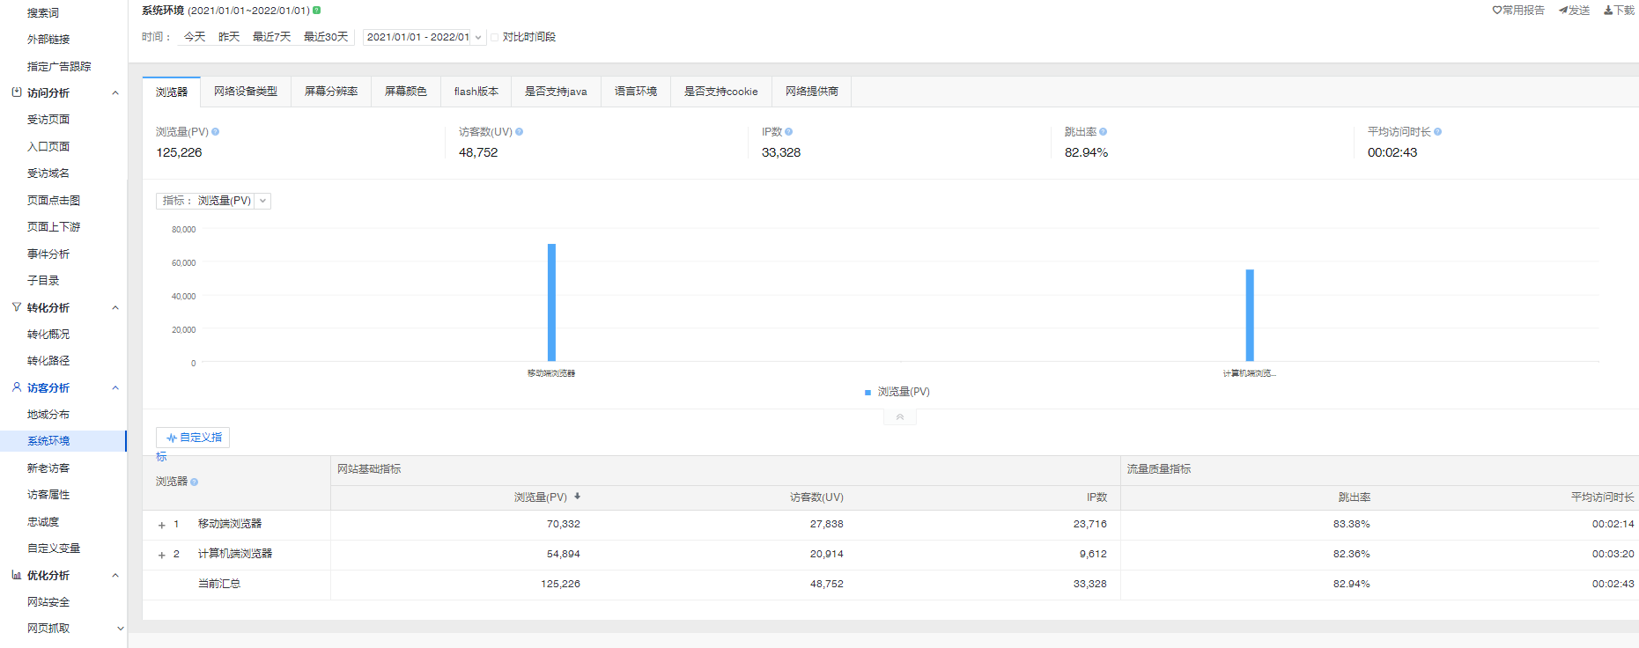Expand the 移动端浏览器 table row
This screenshot has width=1639, height=648.
162,525
